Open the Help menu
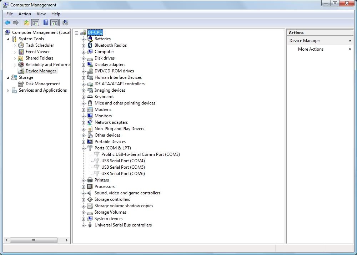Image resolution: width=357 pixels, height=255 pixels. coord(56,14)
